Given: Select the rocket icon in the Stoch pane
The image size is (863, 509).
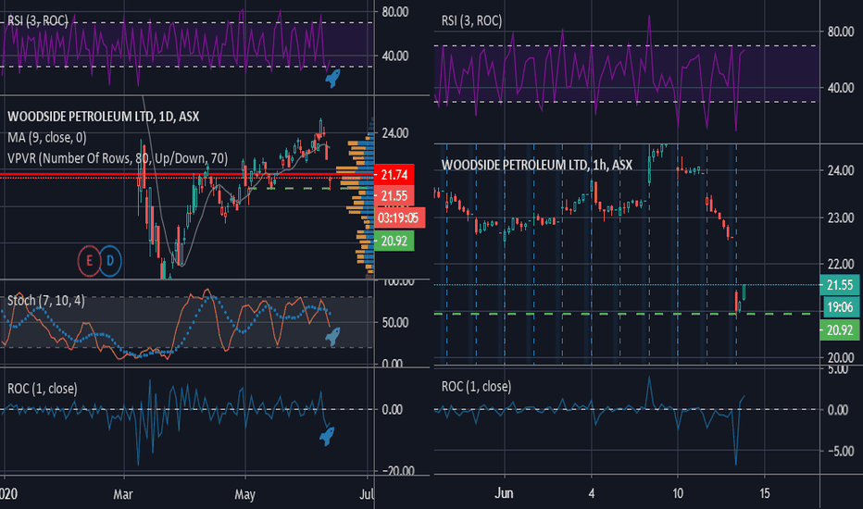Looking at the screenshot, I should click(x=332, y=336).
